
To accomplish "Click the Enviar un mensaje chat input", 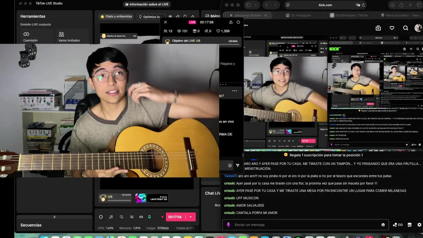I will [x=306, y=225].
